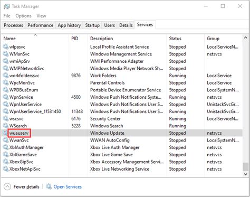Select the wuauserv service name
This screenshot has height=197, width=250.
pos(19,133)
